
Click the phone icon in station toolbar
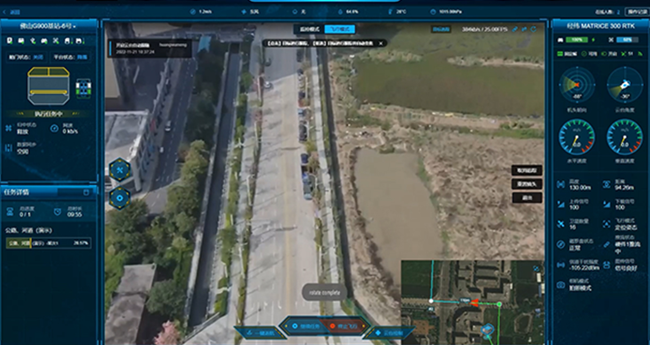[33, 41]
